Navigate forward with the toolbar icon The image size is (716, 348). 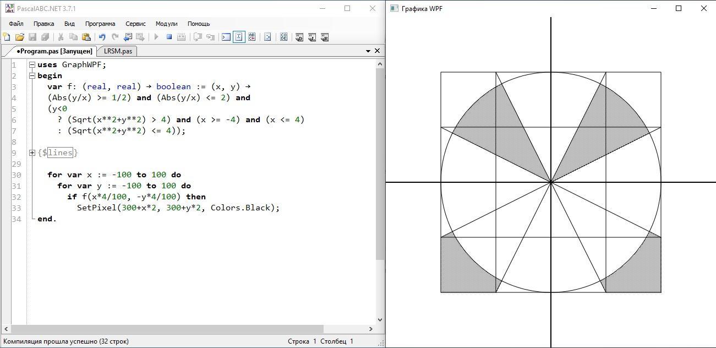coord(140,37)
